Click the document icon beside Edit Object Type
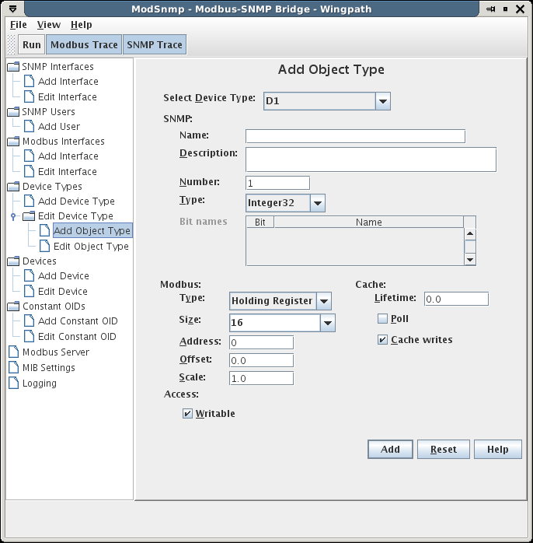This screenshot has height=543, width=533. click(x=44, y=247)
